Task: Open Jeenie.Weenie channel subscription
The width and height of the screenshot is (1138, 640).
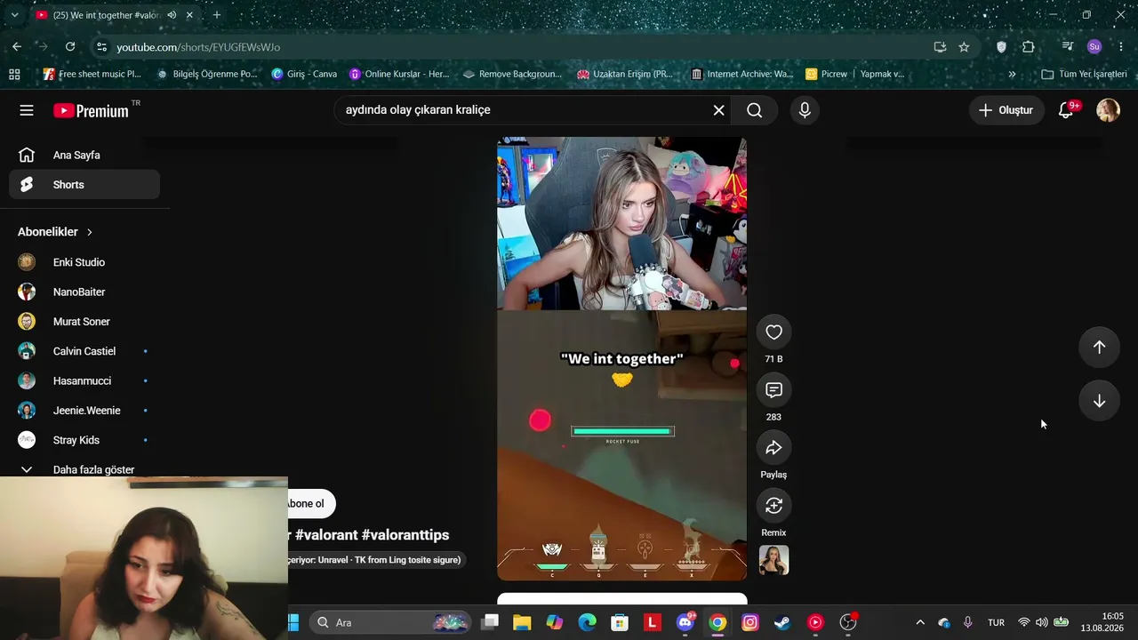Action: [x=84, y=411]
